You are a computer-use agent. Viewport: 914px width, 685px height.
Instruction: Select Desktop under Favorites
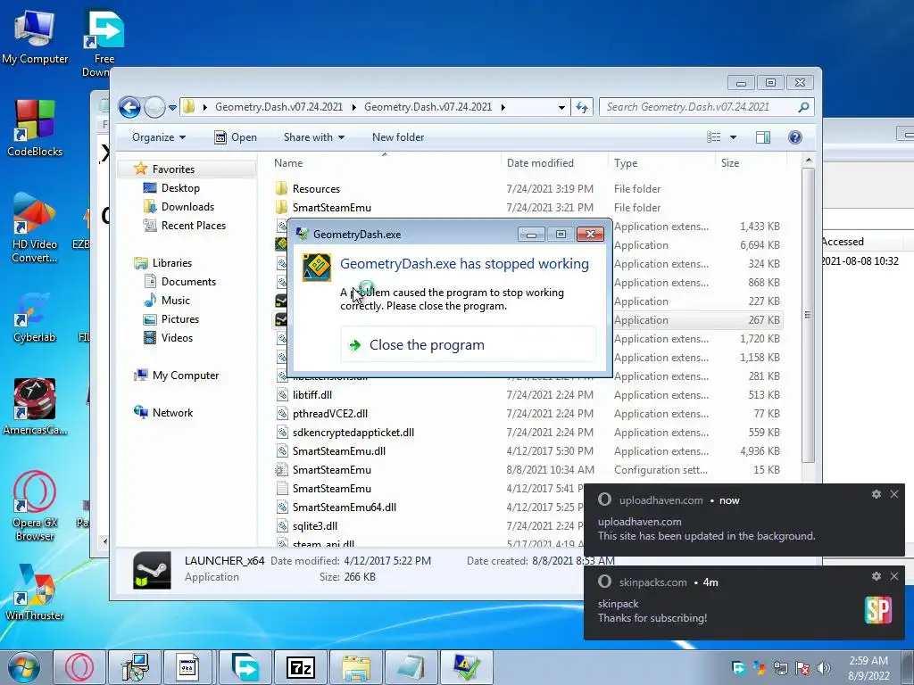point(180,188)
